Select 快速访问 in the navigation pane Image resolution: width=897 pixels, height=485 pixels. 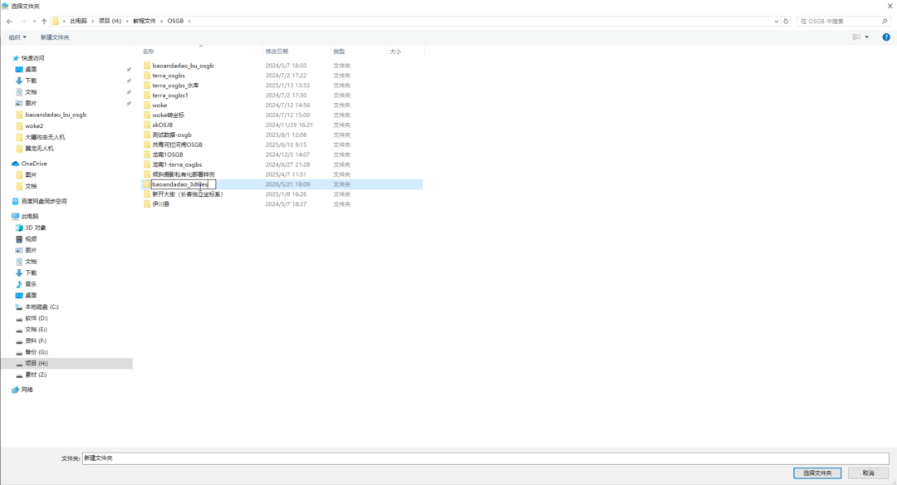pos(32,58)
